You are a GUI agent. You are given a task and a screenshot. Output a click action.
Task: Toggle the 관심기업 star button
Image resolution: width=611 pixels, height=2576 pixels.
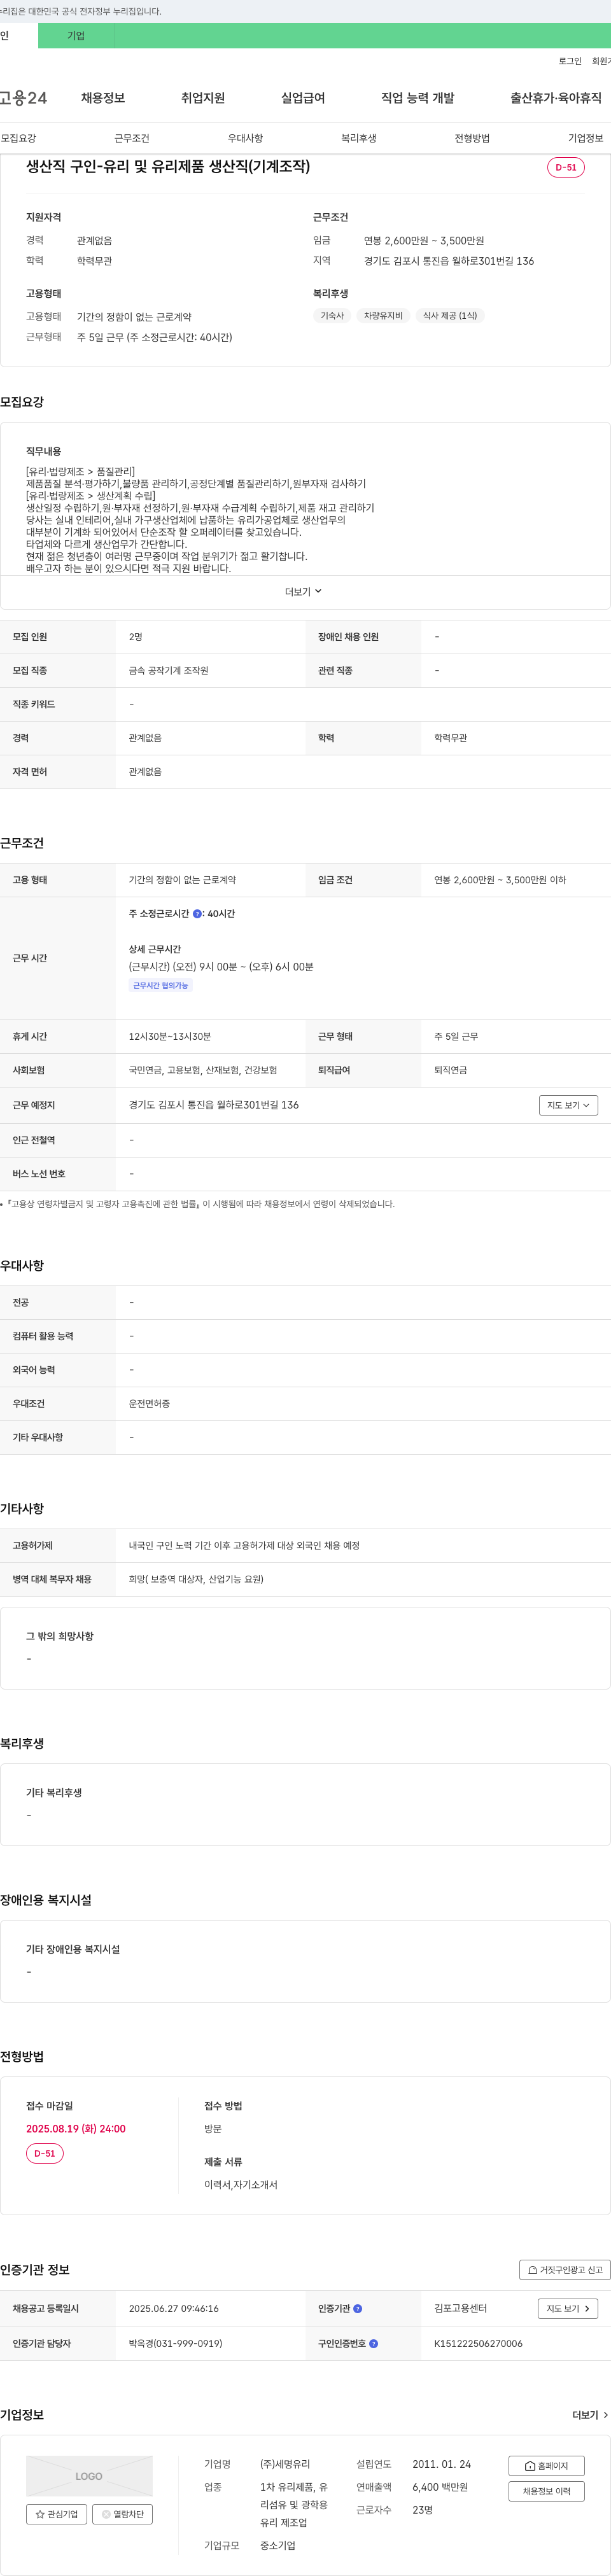pyautogui.click(x=57, y=2514)
